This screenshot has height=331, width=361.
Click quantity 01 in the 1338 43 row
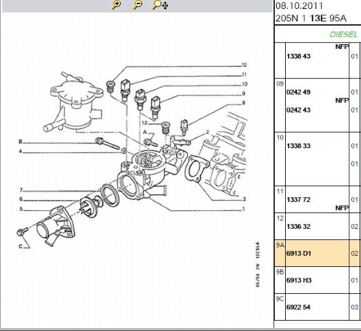point(355,57)
